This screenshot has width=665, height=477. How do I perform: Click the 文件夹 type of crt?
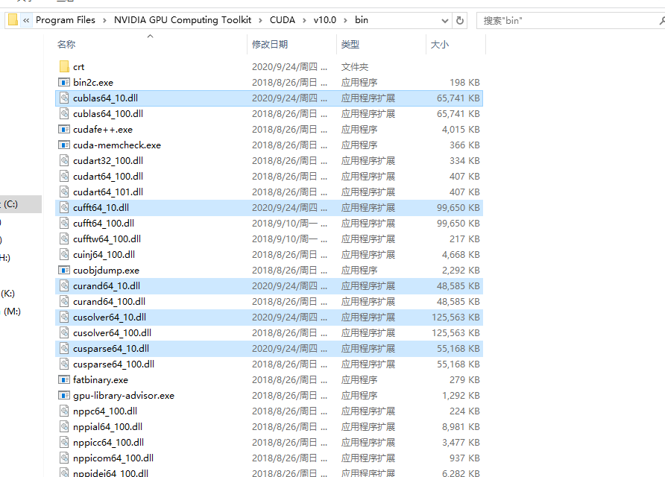coord(355,66)
